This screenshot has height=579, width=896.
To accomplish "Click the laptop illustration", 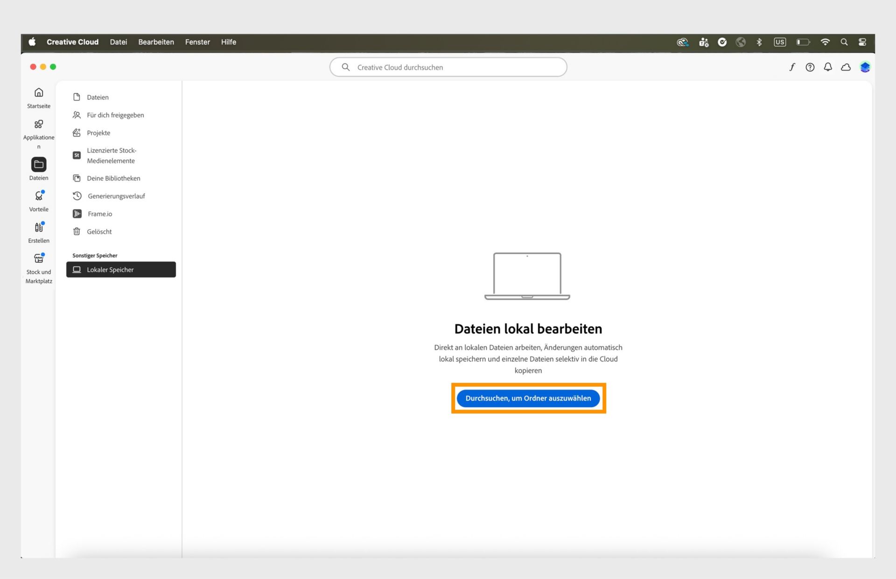I will pos(527,276).
